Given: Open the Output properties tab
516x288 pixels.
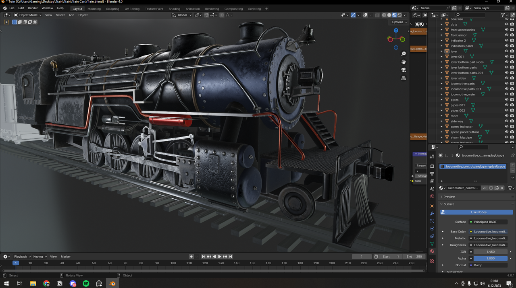Looking at the screenshot, I should click(x=432, y=173).
